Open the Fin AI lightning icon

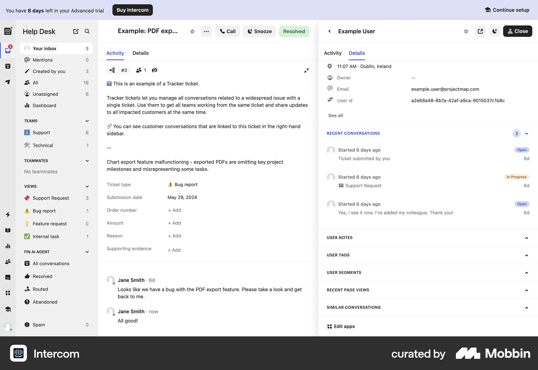(8, 215)
